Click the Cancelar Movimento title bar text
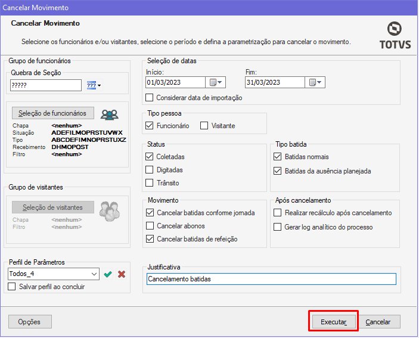 pyautogui.click(x=36, y=8)
